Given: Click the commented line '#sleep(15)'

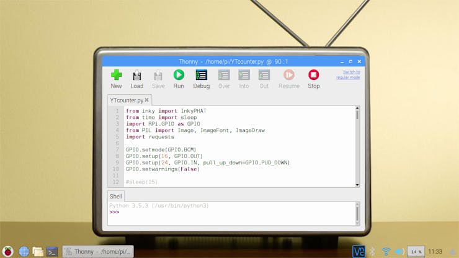Looking at the screenshot, I should [x=141, y=182].
